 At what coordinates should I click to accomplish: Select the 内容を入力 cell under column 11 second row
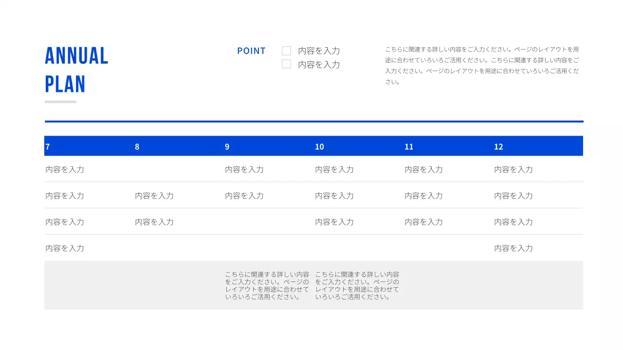click(423, 195)
